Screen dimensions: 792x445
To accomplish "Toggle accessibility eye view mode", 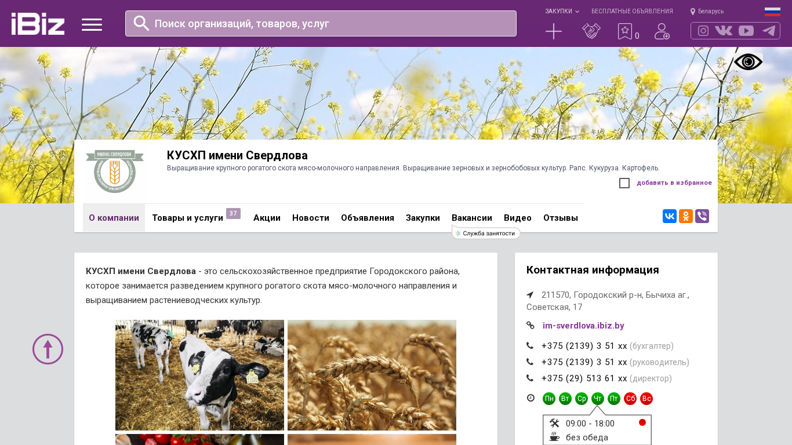I will pos(749,62).
